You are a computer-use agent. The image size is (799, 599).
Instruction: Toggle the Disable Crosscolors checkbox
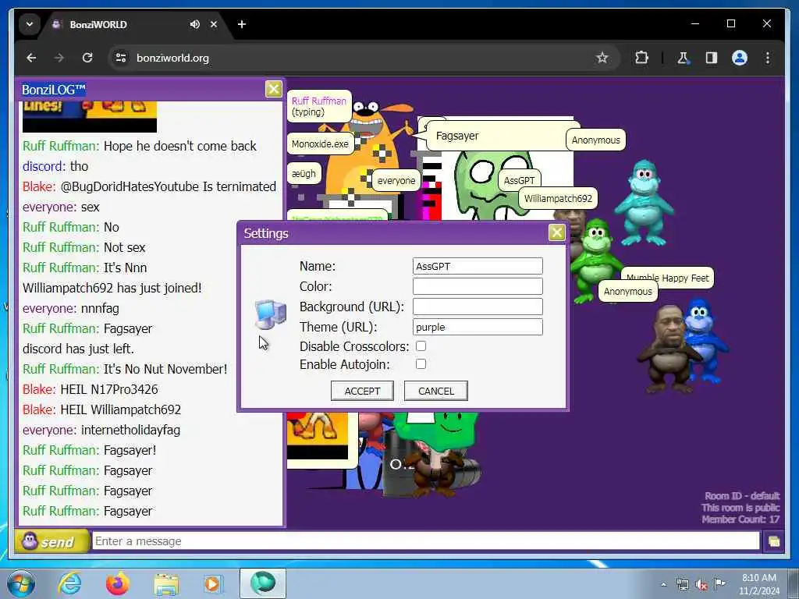[x=421, y=346]
